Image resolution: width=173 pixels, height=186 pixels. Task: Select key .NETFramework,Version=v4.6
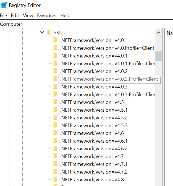pyautogui.click(x=92, y=133)
